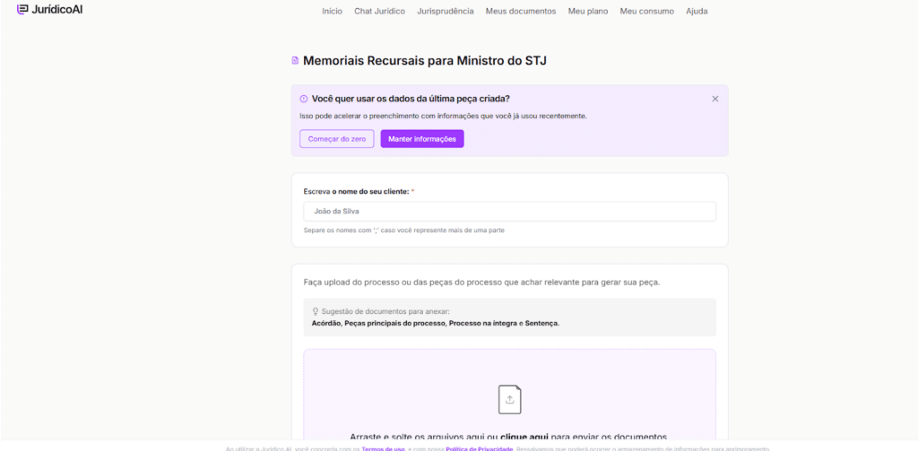Open the Termos de uso link

pyautogui.click(x=384, y=448)
